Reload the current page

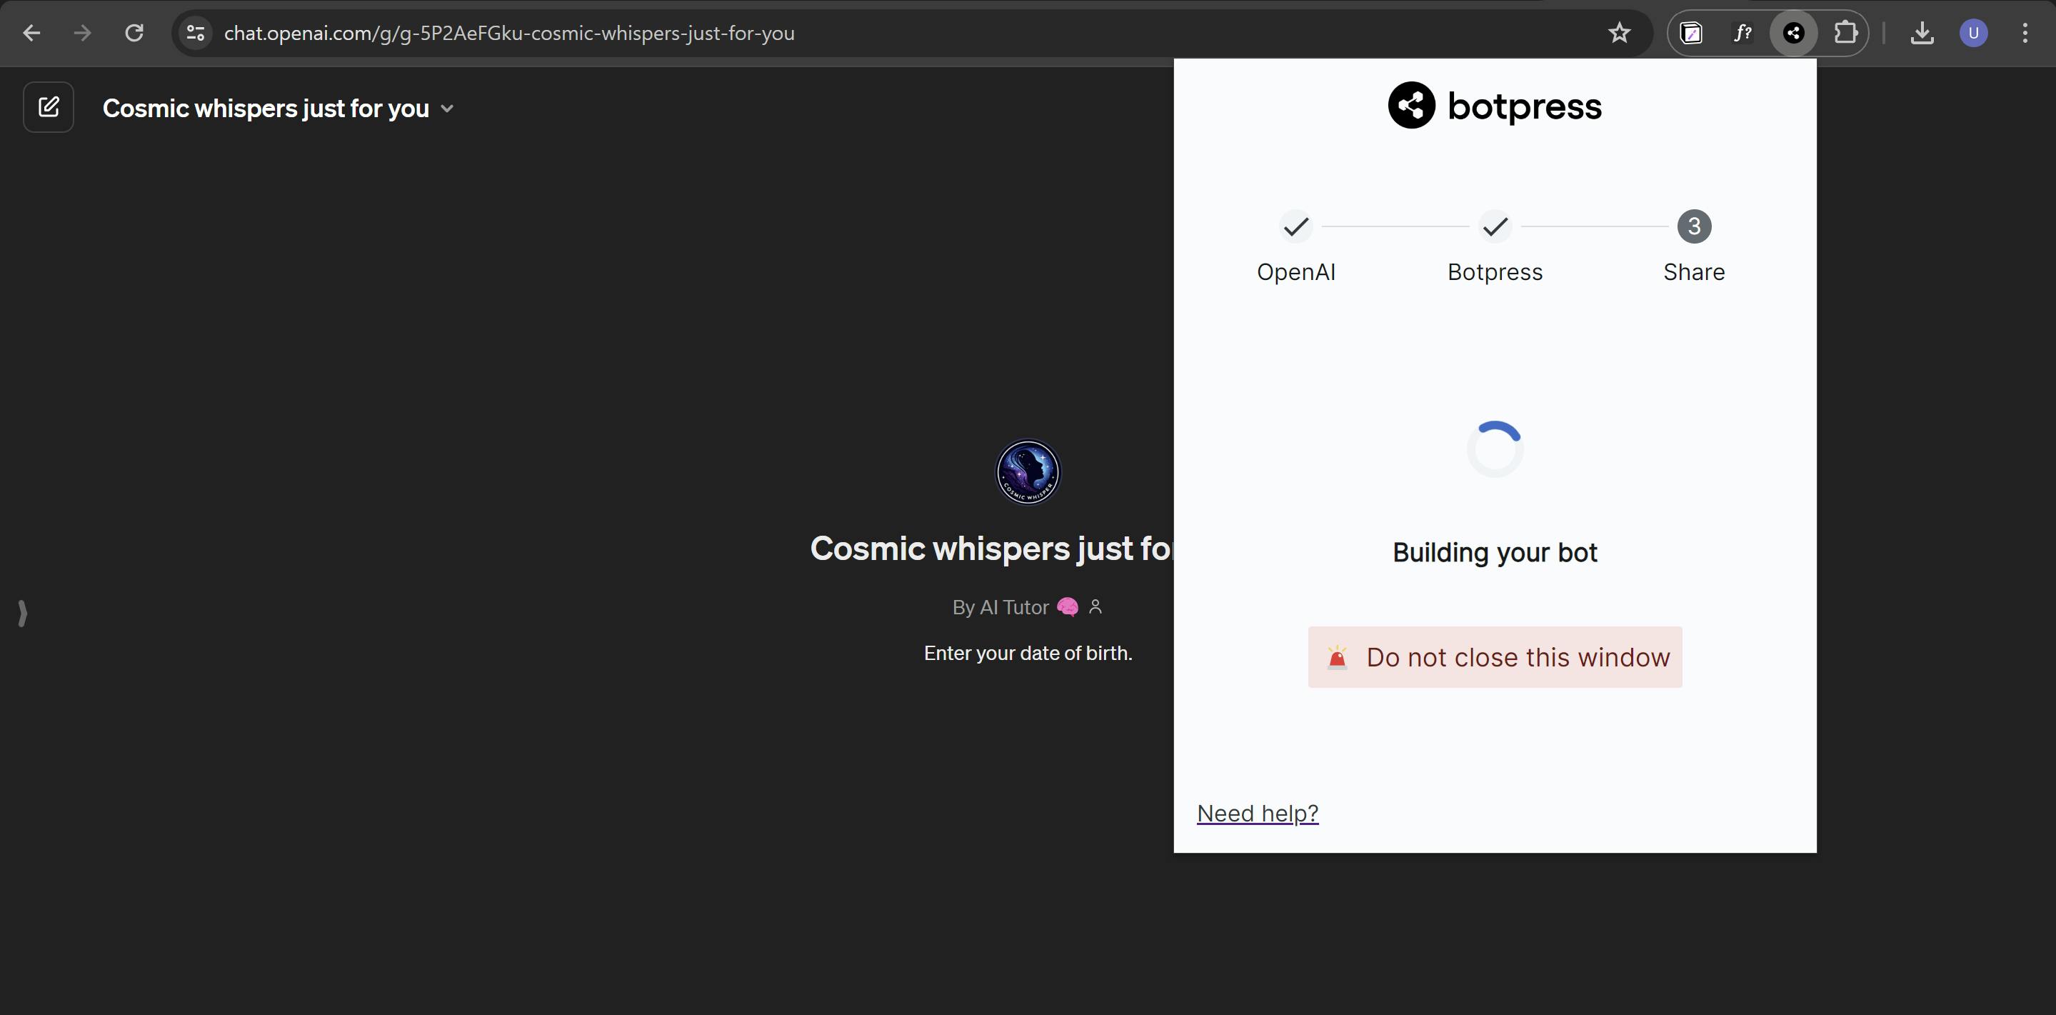click(x=134, y=33)
